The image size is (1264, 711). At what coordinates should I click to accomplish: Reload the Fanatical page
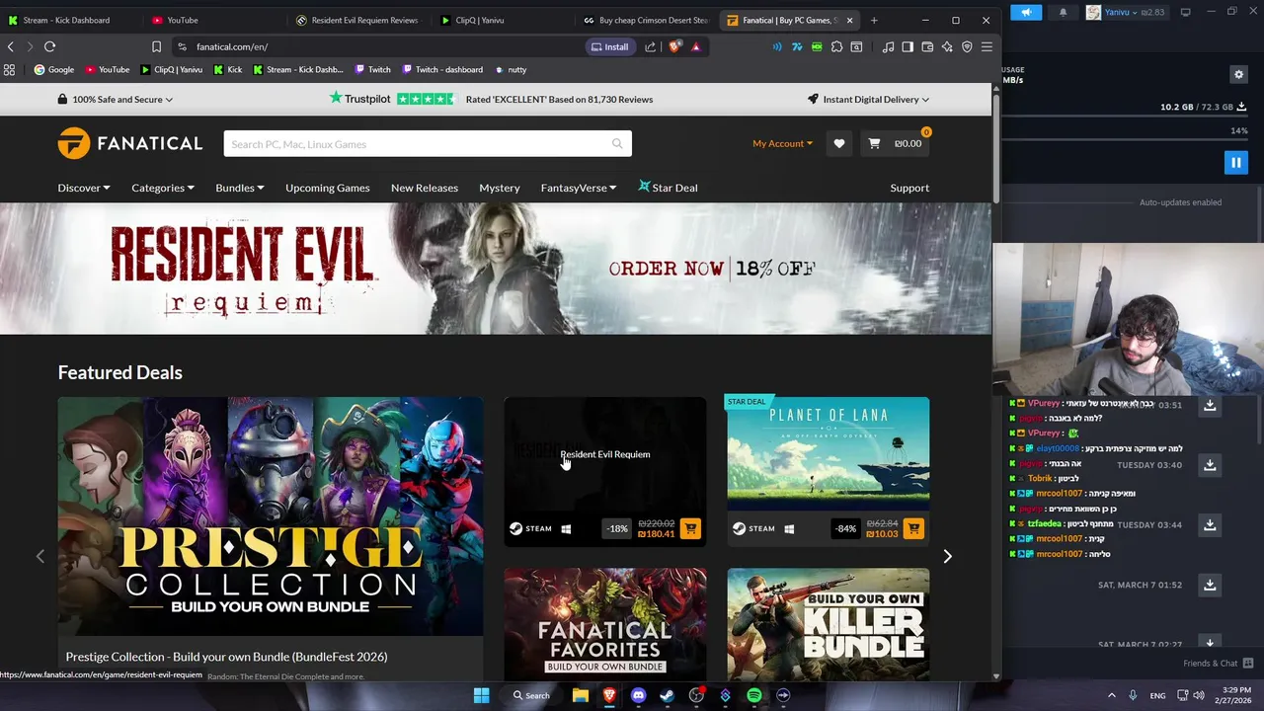pyautogui.click(x=49, y=46)
